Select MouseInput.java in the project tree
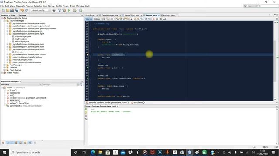 (22, 42)
